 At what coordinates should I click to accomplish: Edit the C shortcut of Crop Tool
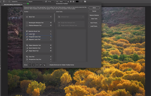(51, 57)
